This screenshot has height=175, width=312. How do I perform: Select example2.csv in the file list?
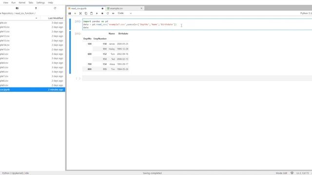coord(33,54)
